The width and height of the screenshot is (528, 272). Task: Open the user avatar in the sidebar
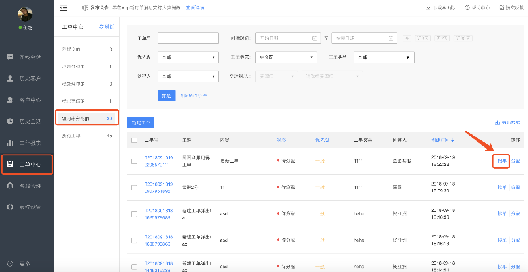[x=25, y=14]
